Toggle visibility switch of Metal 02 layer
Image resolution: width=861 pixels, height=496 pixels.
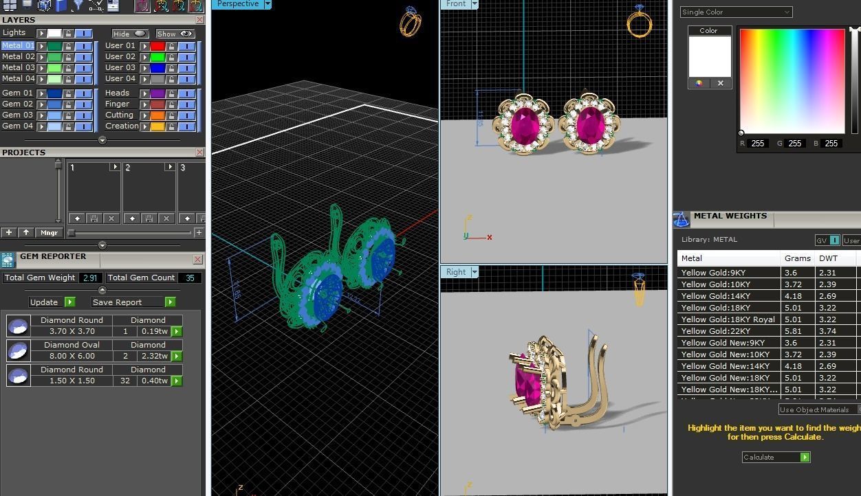[83, 57]
